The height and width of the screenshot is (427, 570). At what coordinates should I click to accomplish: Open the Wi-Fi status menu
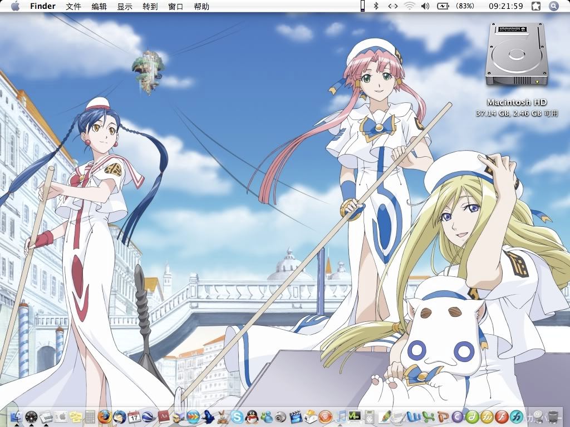(x=409, y=6)
